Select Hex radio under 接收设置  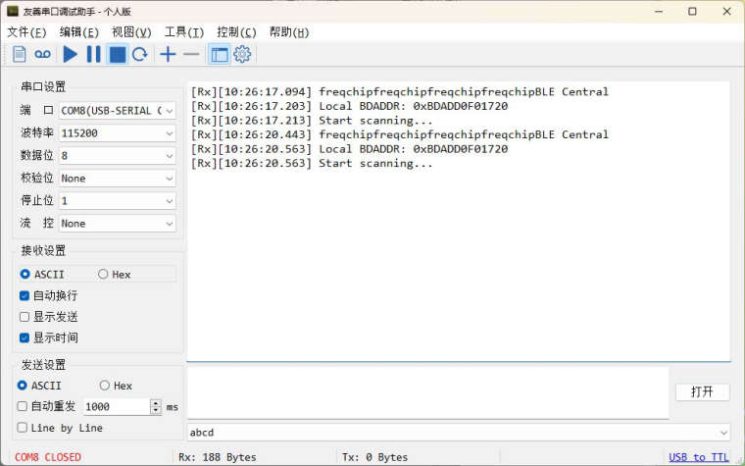click(x=104, y=275)
